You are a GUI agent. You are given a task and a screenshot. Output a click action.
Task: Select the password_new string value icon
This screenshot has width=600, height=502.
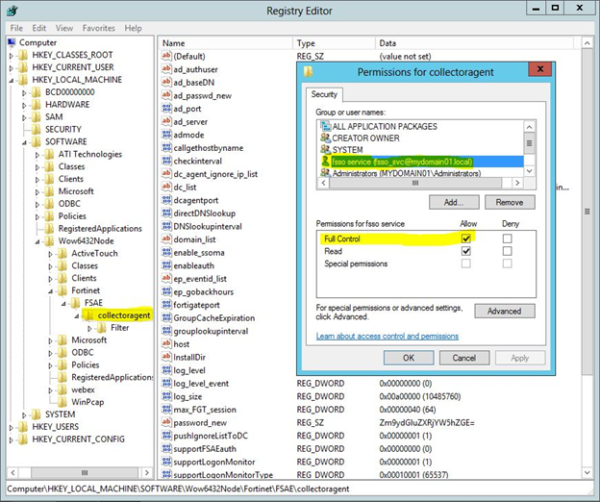coord(166,422)
